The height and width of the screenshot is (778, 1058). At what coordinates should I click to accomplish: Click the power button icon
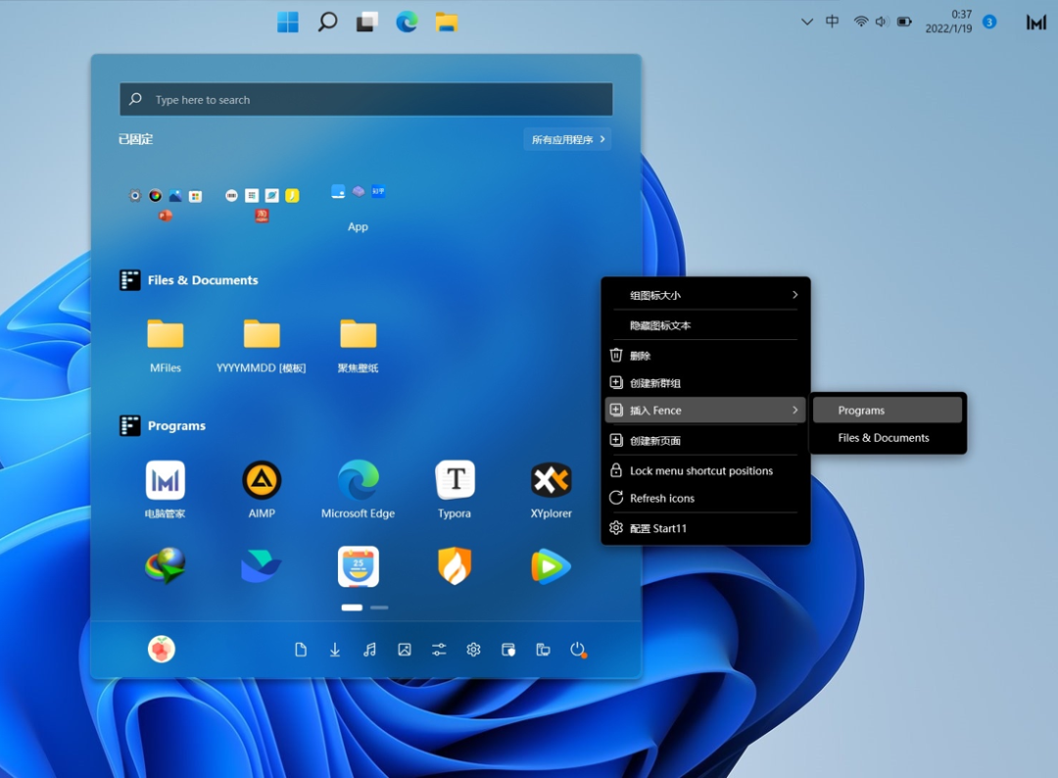pos(578,649)
